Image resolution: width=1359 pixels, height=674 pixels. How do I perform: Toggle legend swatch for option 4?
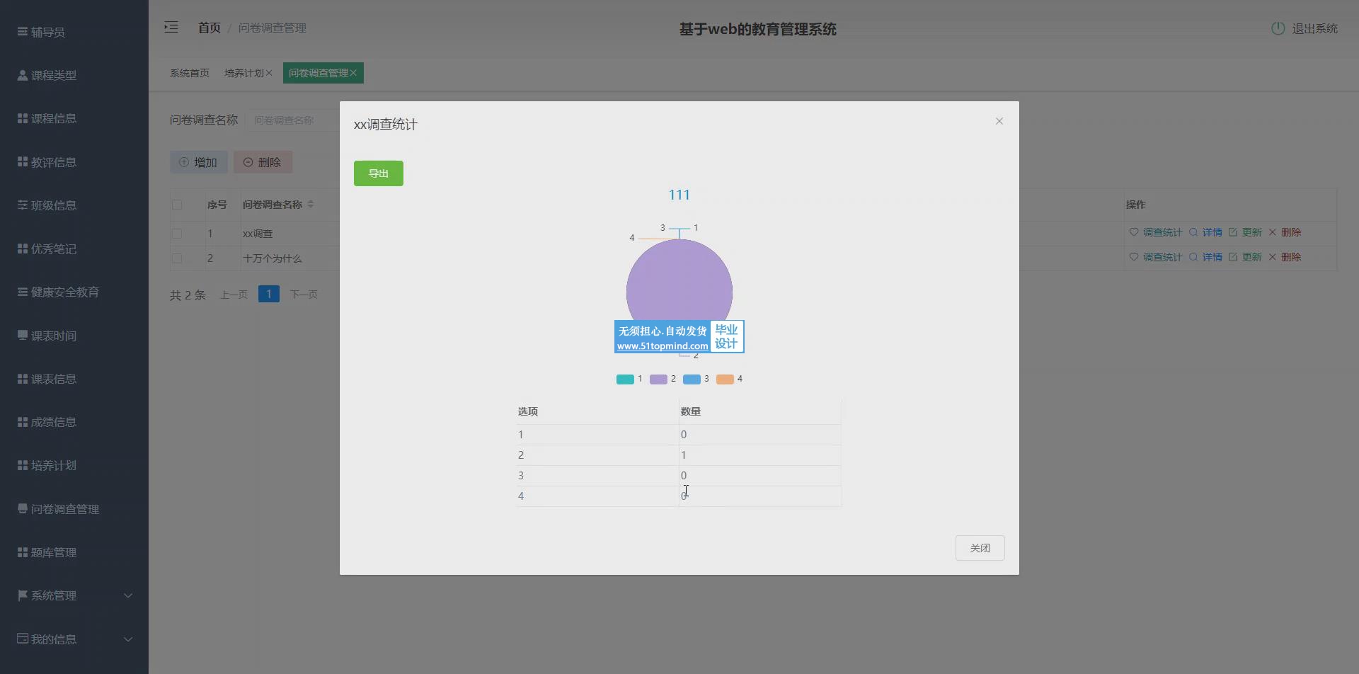(x=725, y=379)
